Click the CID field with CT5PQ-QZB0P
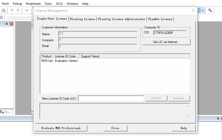The image size is (222, 140). point(170,33)
